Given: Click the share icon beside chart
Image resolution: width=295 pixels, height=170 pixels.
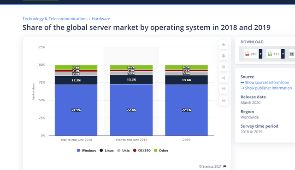Looking at the screenshot, I should pos(223,78).
